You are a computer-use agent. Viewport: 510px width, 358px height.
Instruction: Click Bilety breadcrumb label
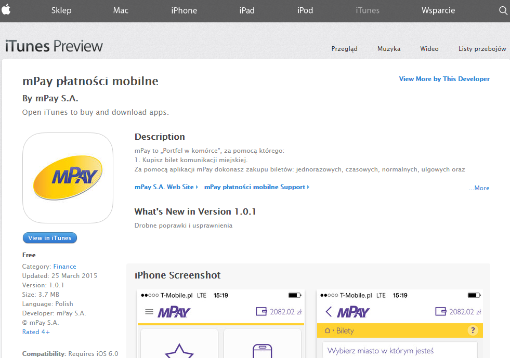345,331
